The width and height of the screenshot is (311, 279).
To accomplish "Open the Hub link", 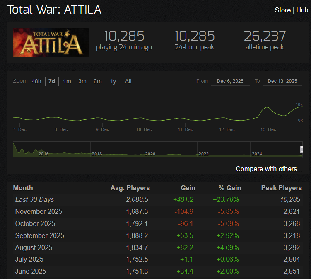I will click(x=302, y=10).
